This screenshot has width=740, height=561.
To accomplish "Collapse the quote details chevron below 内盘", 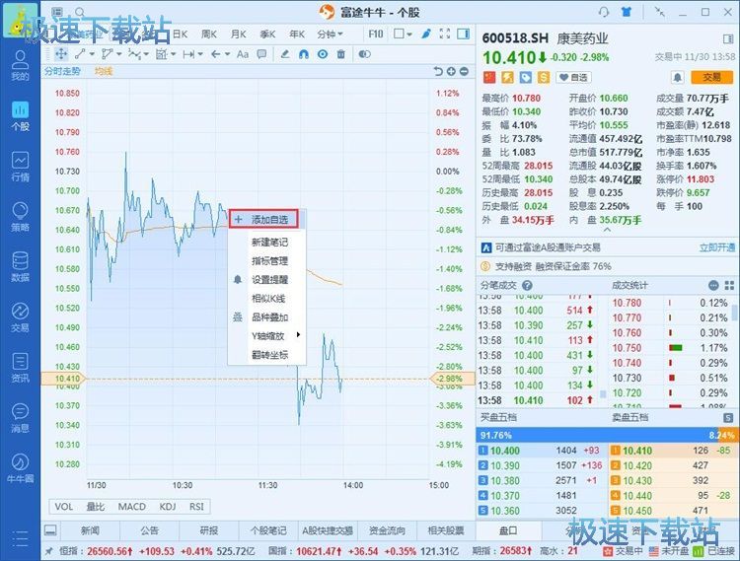I will [607, 230].
